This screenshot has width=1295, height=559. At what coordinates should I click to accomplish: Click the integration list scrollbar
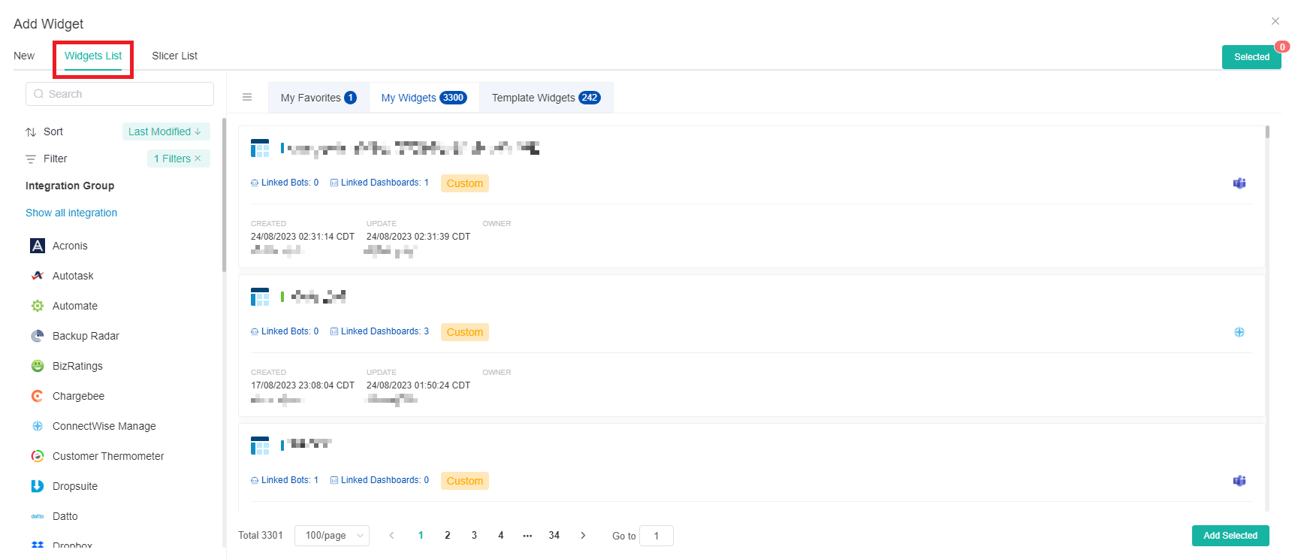tap(224, 195)
